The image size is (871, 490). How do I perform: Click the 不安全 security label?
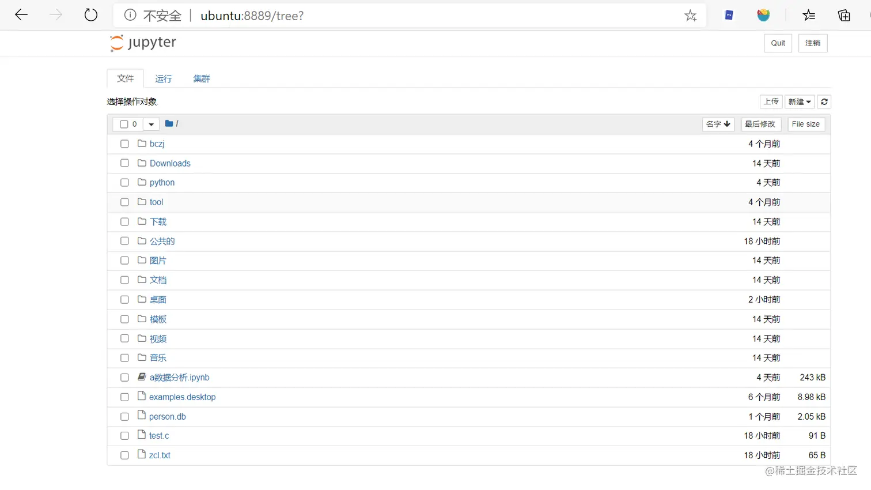pyautogui.click(x=162, y=16)
